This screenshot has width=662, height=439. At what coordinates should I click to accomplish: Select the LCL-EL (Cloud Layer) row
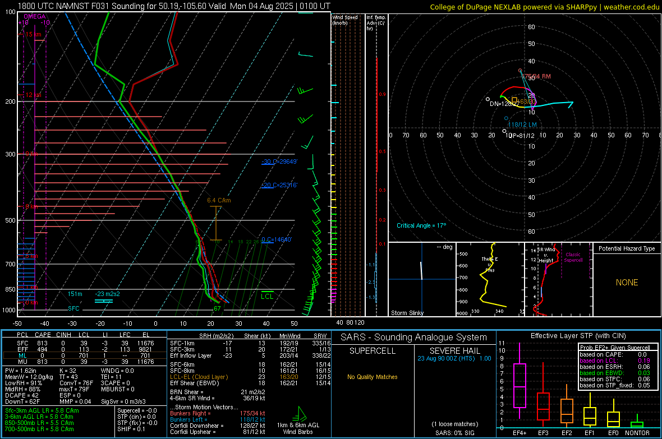click(250, 377)
